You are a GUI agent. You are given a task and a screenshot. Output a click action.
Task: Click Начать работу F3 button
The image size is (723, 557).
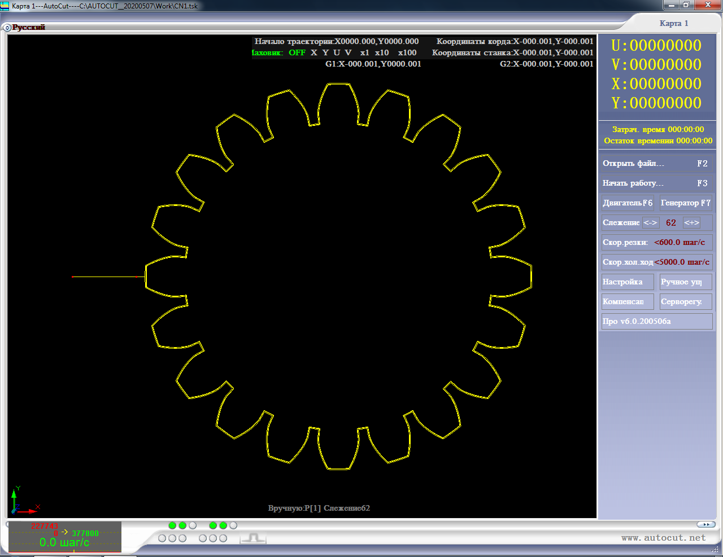[657, 183]
